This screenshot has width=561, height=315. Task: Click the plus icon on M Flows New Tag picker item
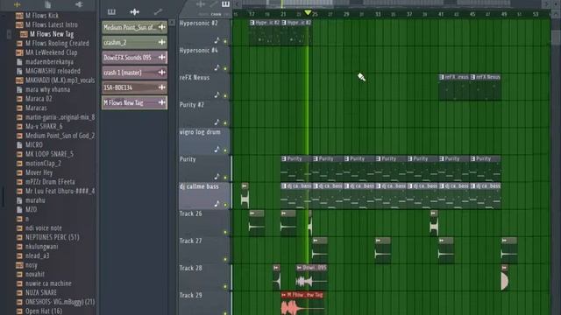[x=161, y=102]
